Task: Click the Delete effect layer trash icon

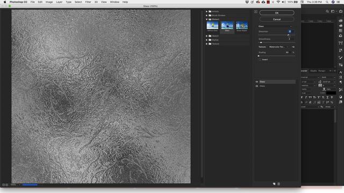Action: click(x=278, y=184)
